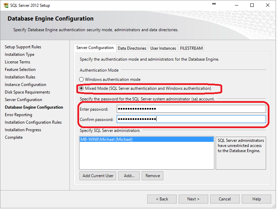Viewport: 277px width, 209px height.
Task: Click Installation Progress step
Action: (x=23, y=130)
